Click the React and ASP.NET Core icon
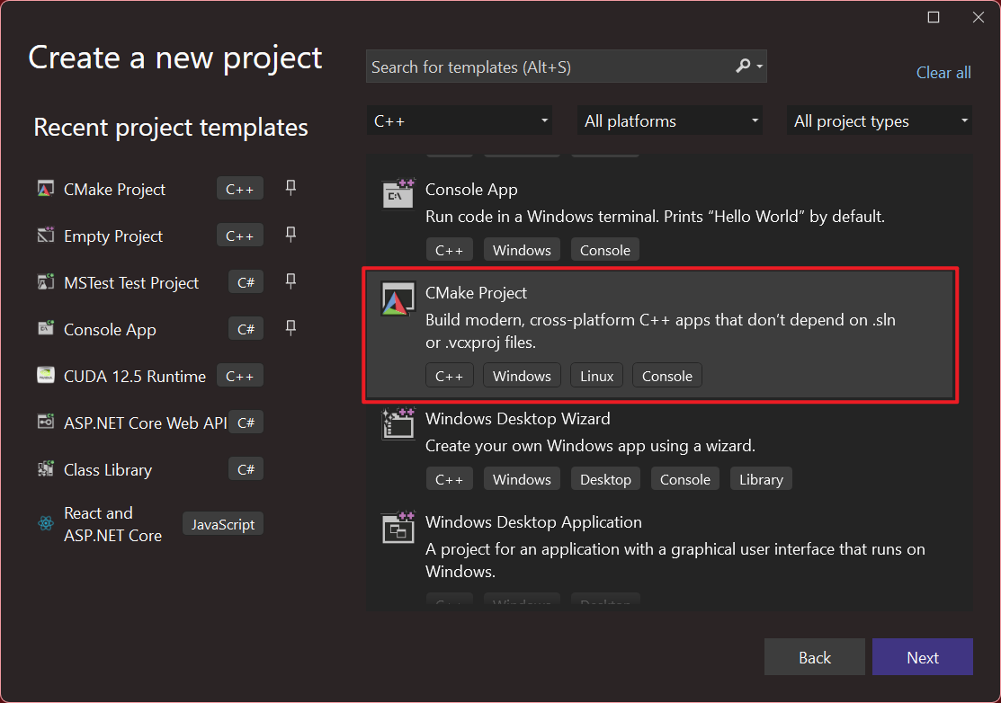Viewport: 1001px width, 703px height. (46, 524)
